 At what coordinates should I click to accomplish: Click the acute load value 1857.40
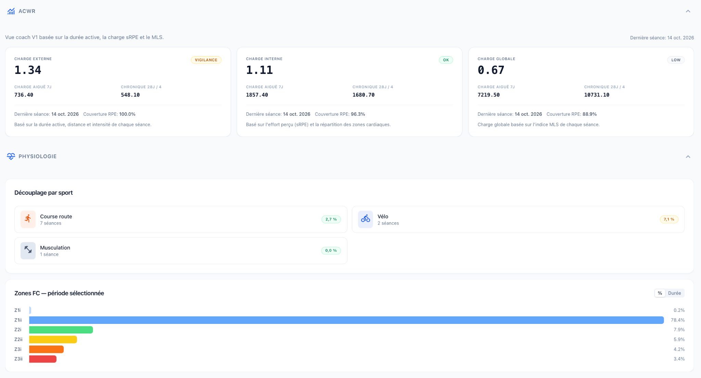tap(257, 95)
